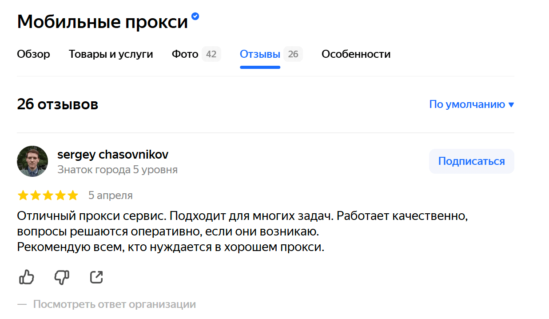Expand Посмотреть ответ организации
This screenshot has height=319, width=549.
pos(114,304)
